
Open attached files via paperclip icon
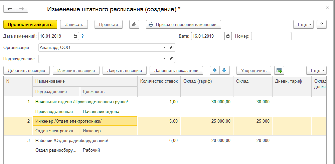(134, 24)
